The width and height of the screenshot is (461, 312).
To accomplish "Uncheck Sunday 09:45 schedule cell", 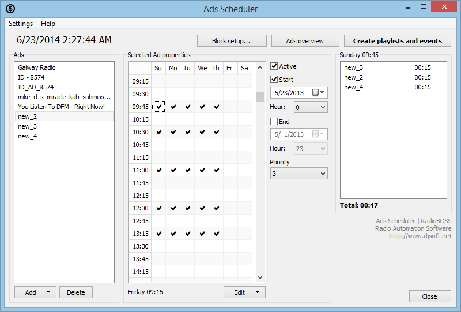I will [159, 107].
